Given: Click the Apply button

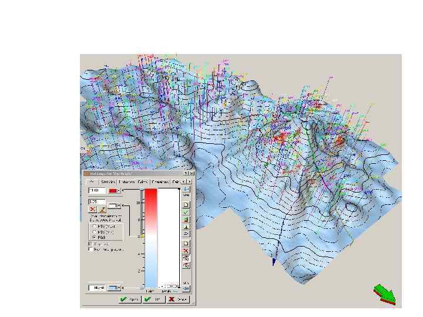Looking at the screenshot, I should click(130, 299).
